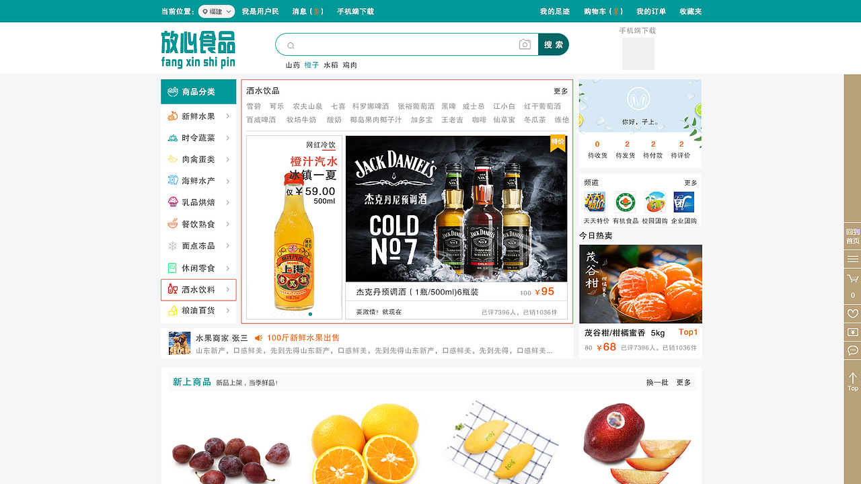The image size is (861, 484).
Task: Expand the 肉禽蛋类 chevron arrow
Action: pos(228,159)
